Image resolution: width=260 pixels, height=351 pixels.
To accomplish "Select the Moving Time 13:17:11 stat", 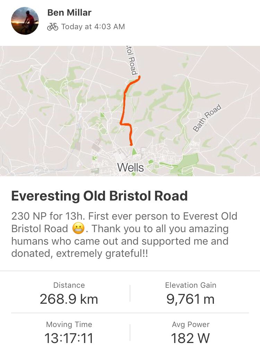I will [x=69, y=333].
